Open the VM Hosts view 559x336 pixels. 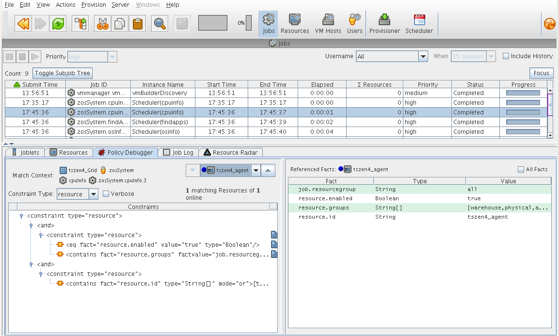pyautogui.click(x=328, y=24)
